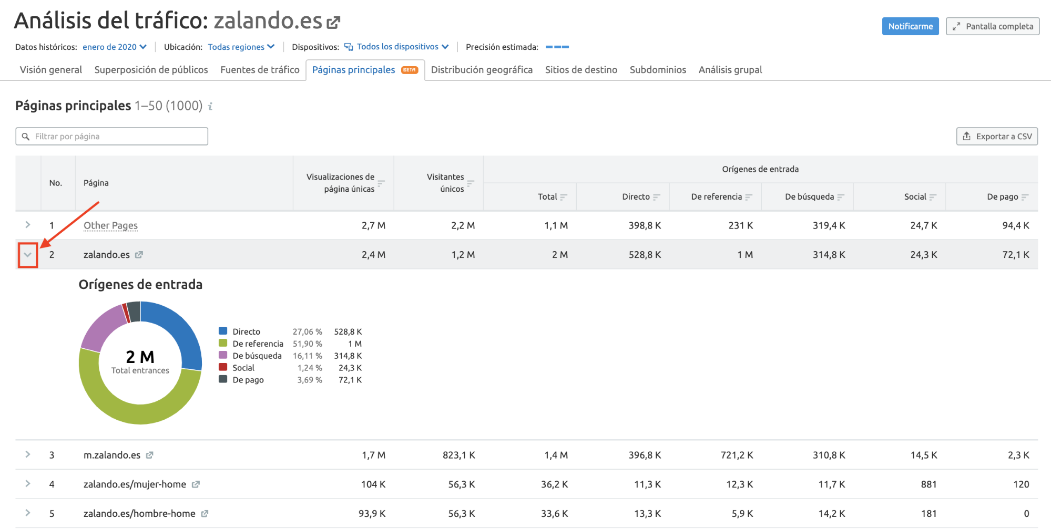Click the search magnifier in page filter
Screen dimensions: 1051x529
pyautogui.click(x=26, y=137)
